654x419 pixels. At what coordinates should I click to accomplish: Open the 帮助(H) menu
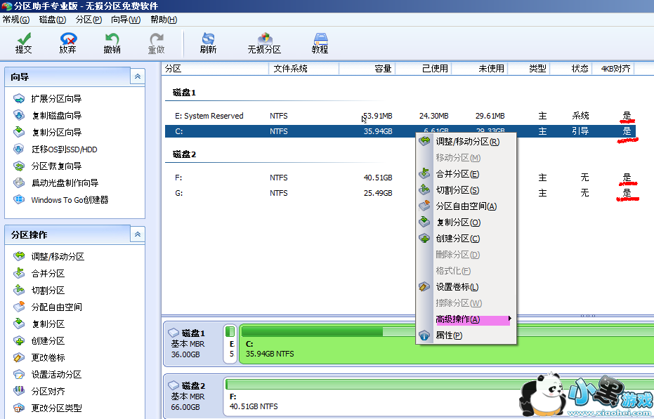(164, 20)
